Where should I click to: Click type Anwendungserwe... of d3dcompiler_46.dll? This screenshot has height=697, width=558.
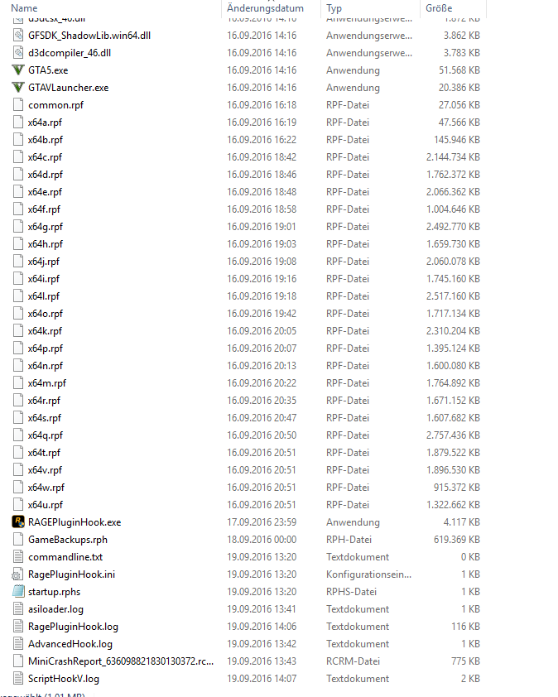369,53
